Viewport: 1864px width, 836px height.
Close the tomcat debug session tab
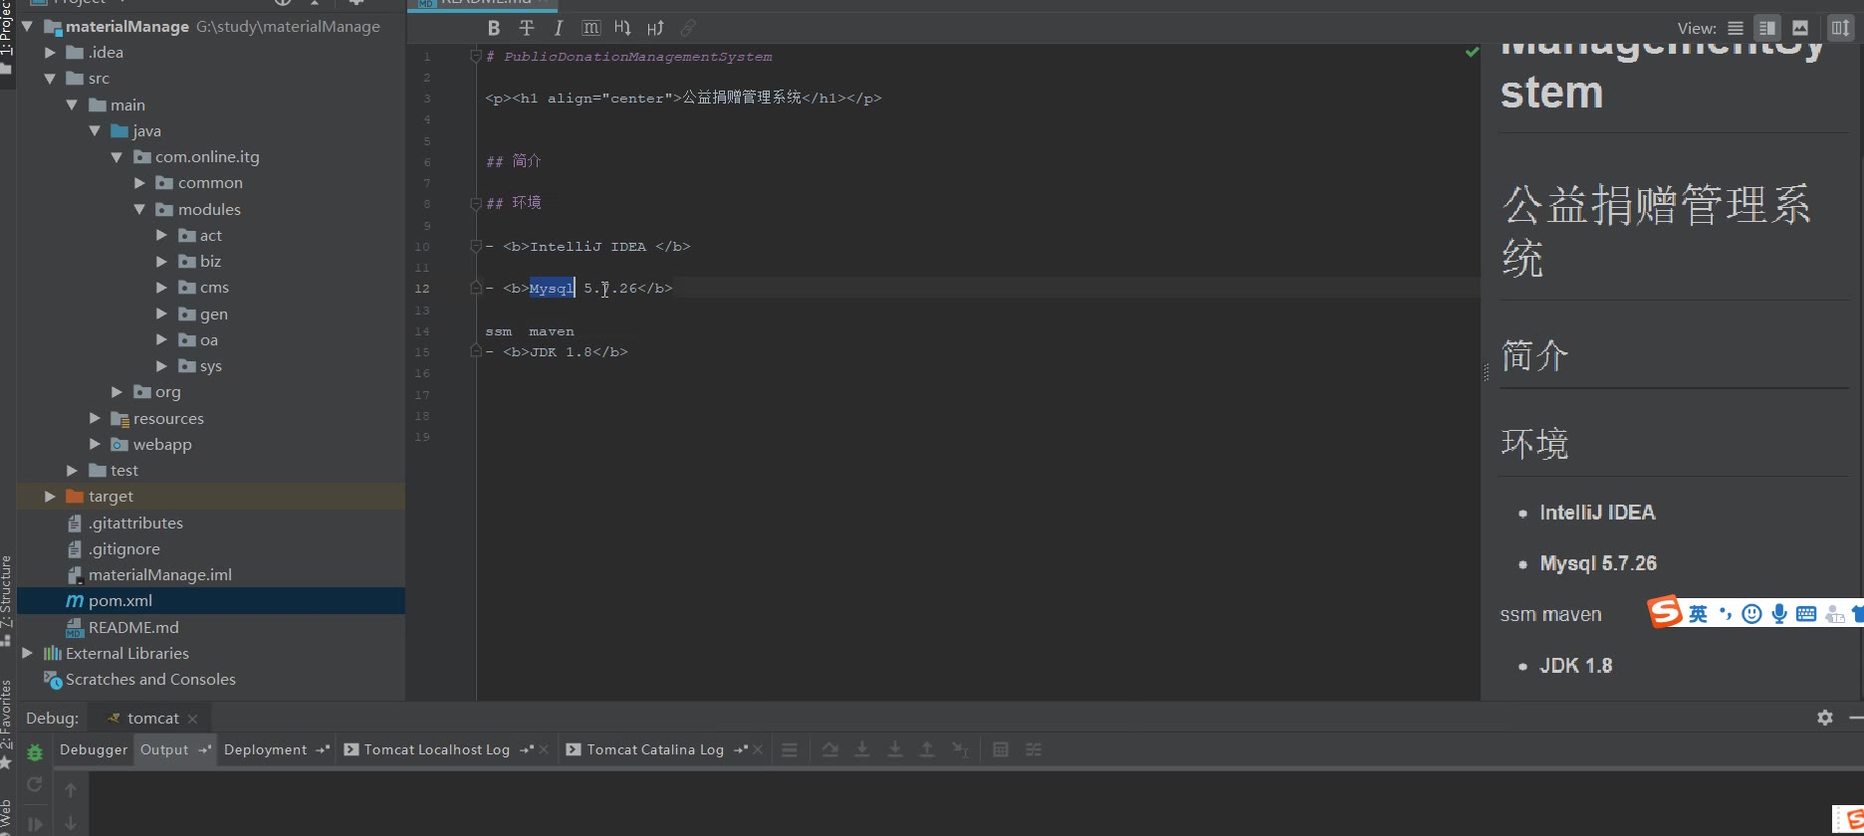tap(193, 719)
